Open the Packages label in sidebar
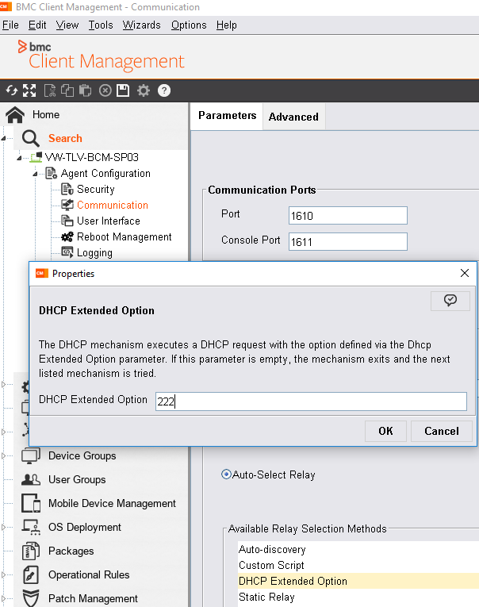Viewport: 479px width, 607px height. point(71,551)
